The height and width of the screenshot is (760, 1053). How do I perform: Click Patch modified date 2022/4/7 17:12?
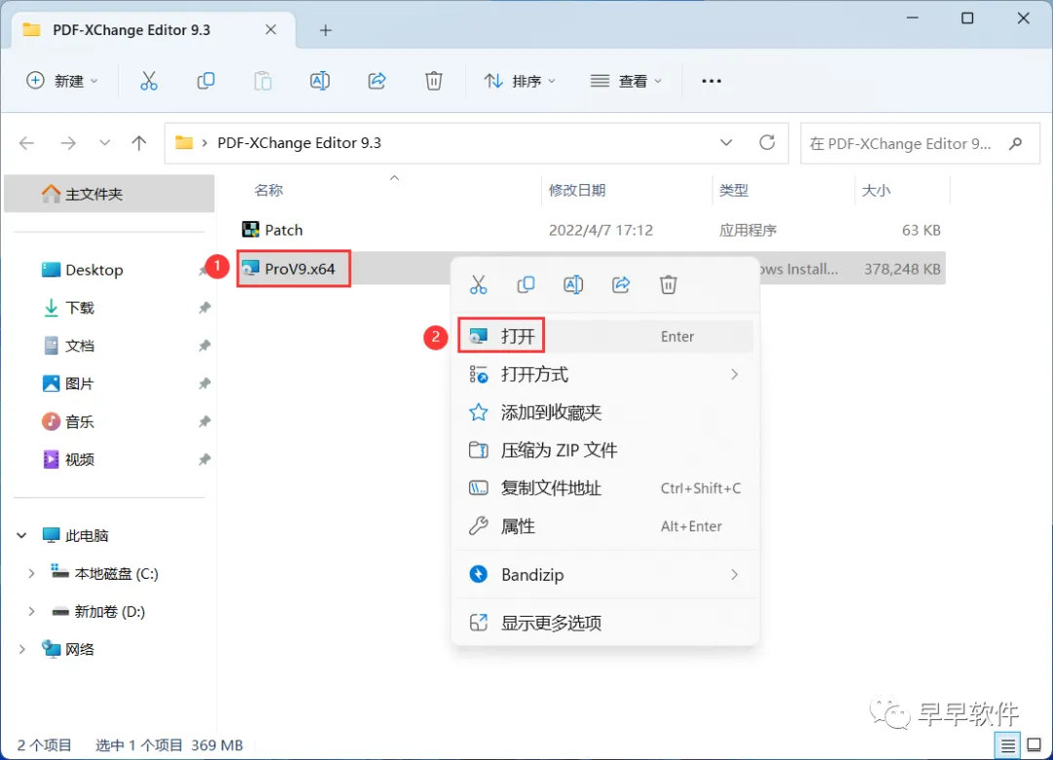[x=601, y=230]
